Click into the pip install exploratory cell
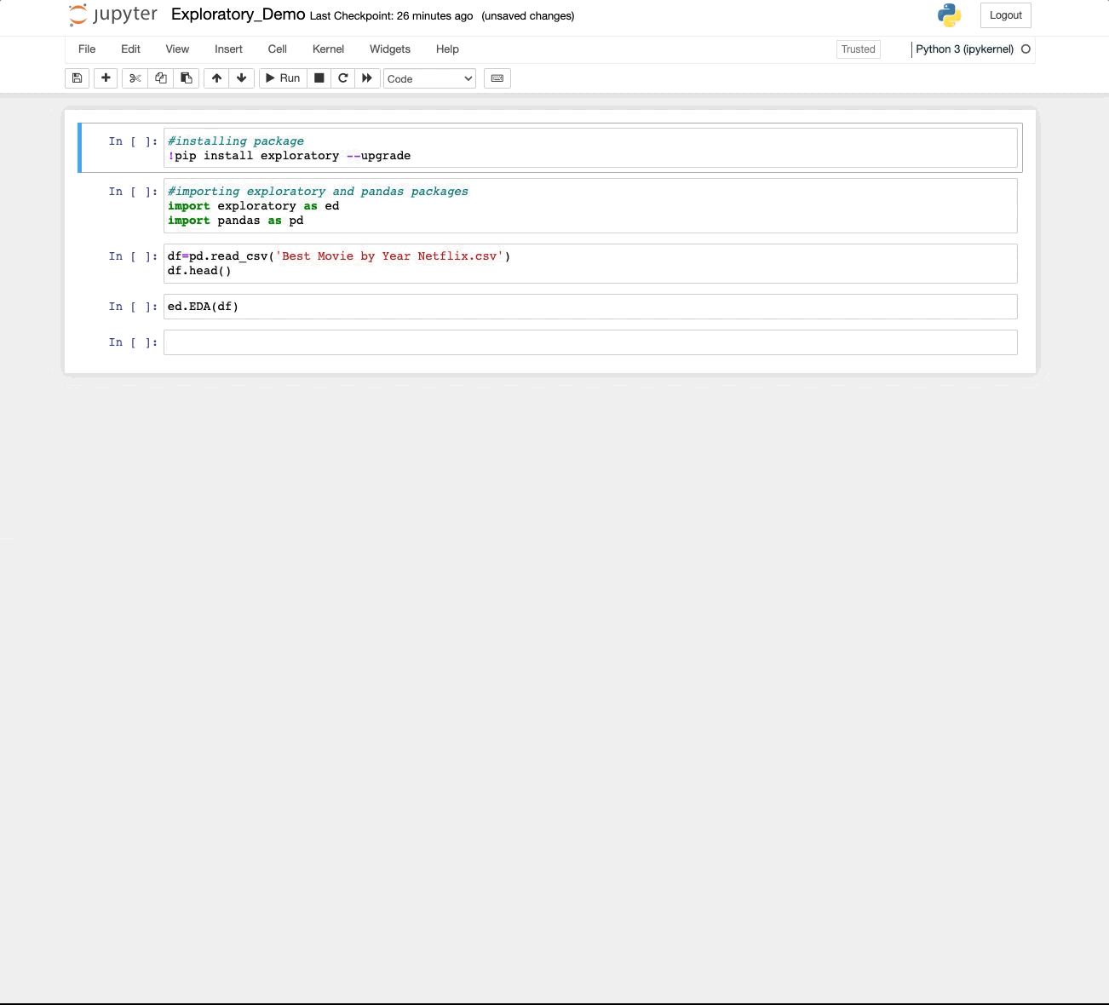1109x1005 pixels. tap(590, 148)
